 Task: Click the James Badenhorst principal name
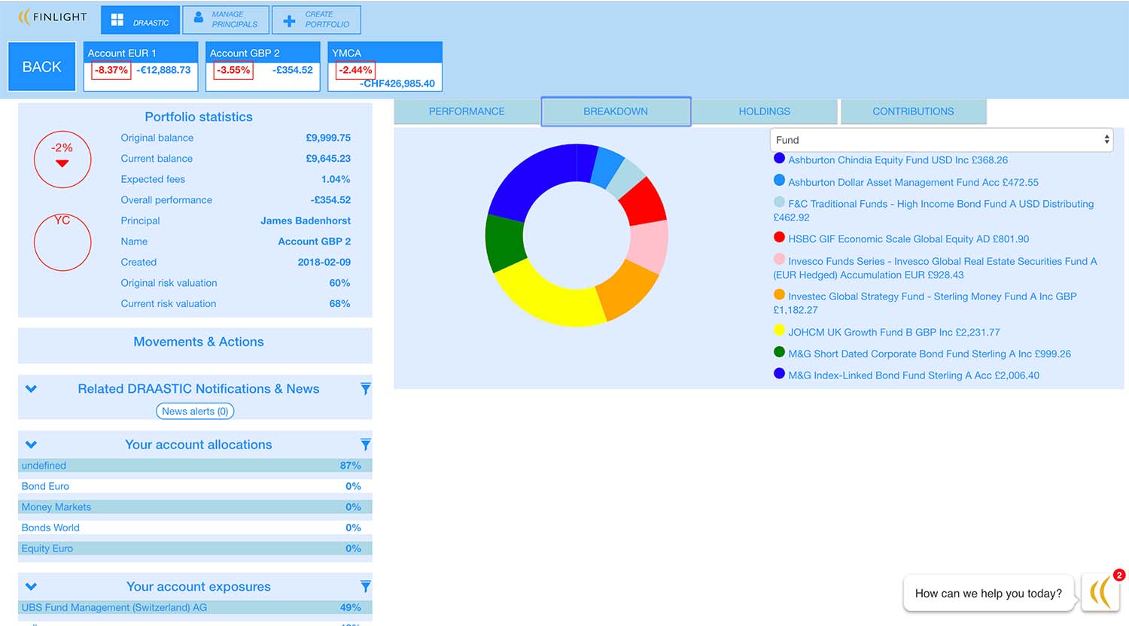[306, 220]
